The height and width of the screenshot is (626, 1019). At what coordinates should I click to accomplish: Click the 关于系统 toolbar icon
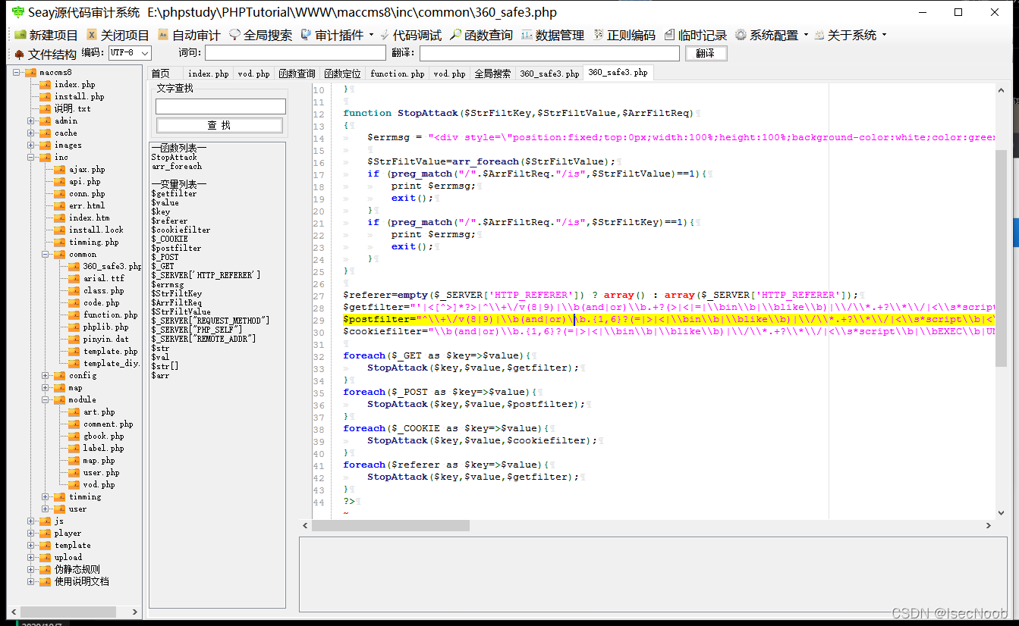pyautogui.click(x=819, y=35)
